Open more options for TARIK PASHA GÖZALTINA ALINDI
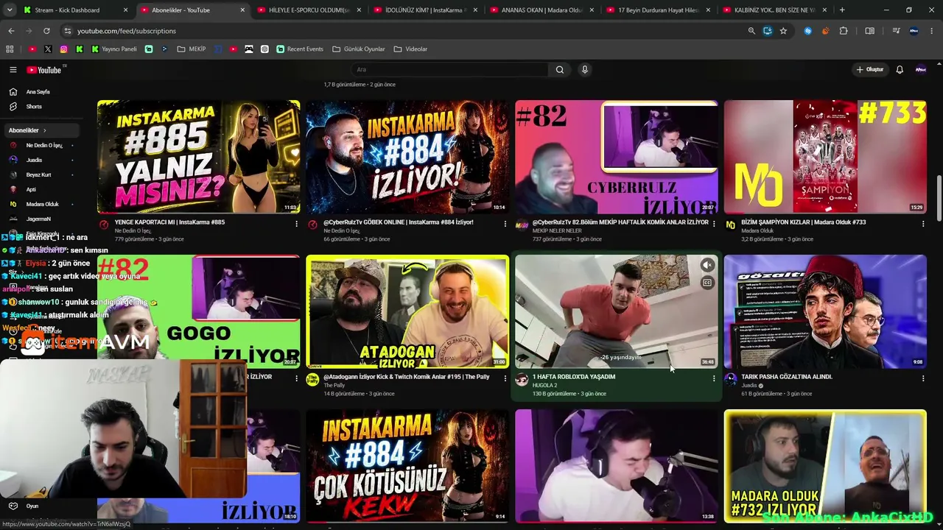Screen dimensions: 943x530 coord(923,378)
